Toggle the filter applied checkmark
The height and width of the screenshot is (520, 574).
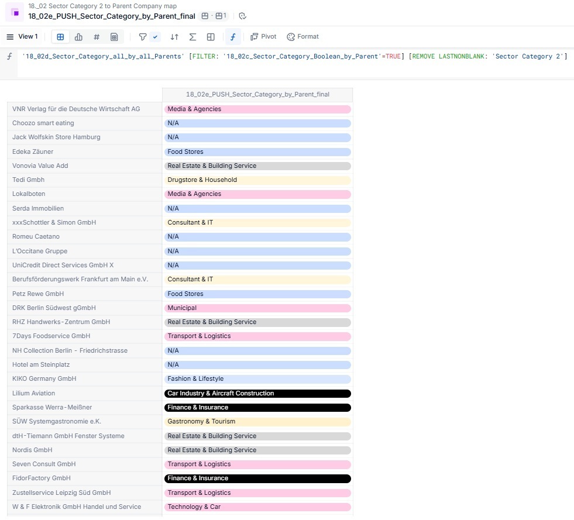pyautogui.click(x=155, y=37)
